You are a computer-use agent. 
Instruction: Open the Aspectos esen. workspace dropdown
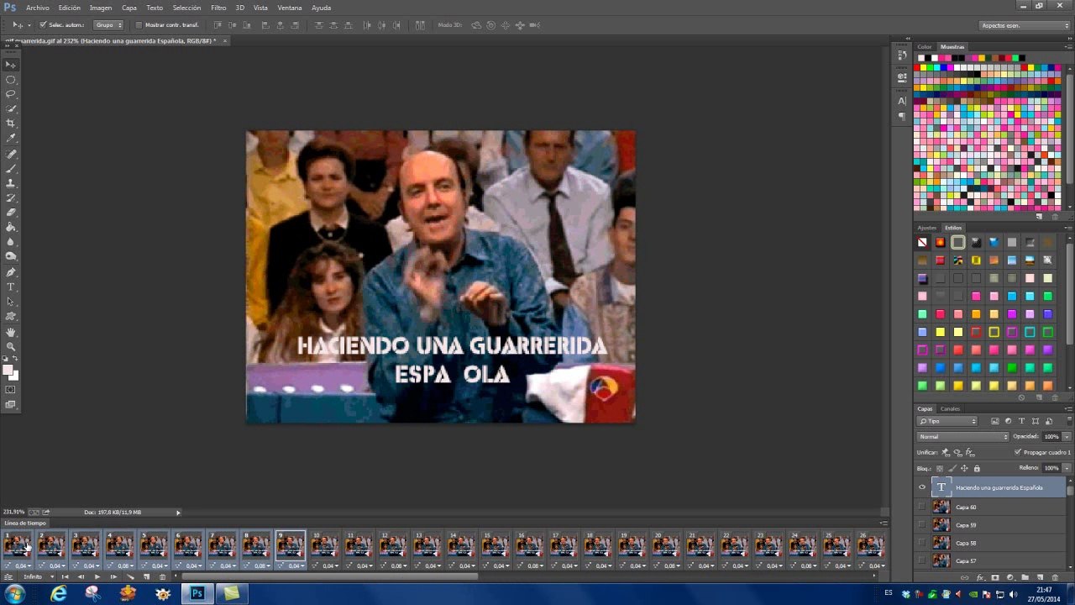pos(1025,25)
